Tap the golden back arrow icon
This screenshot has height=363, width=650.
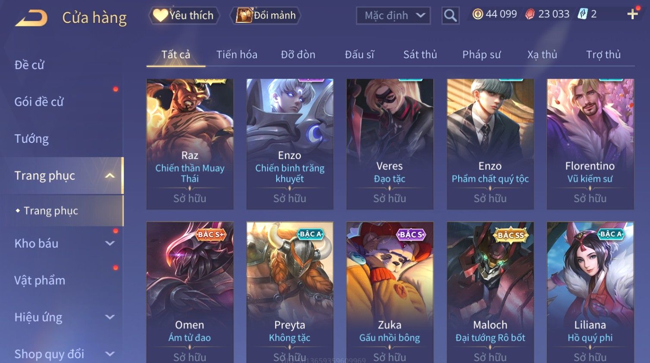pyautogui.click(x=31, y=18)
